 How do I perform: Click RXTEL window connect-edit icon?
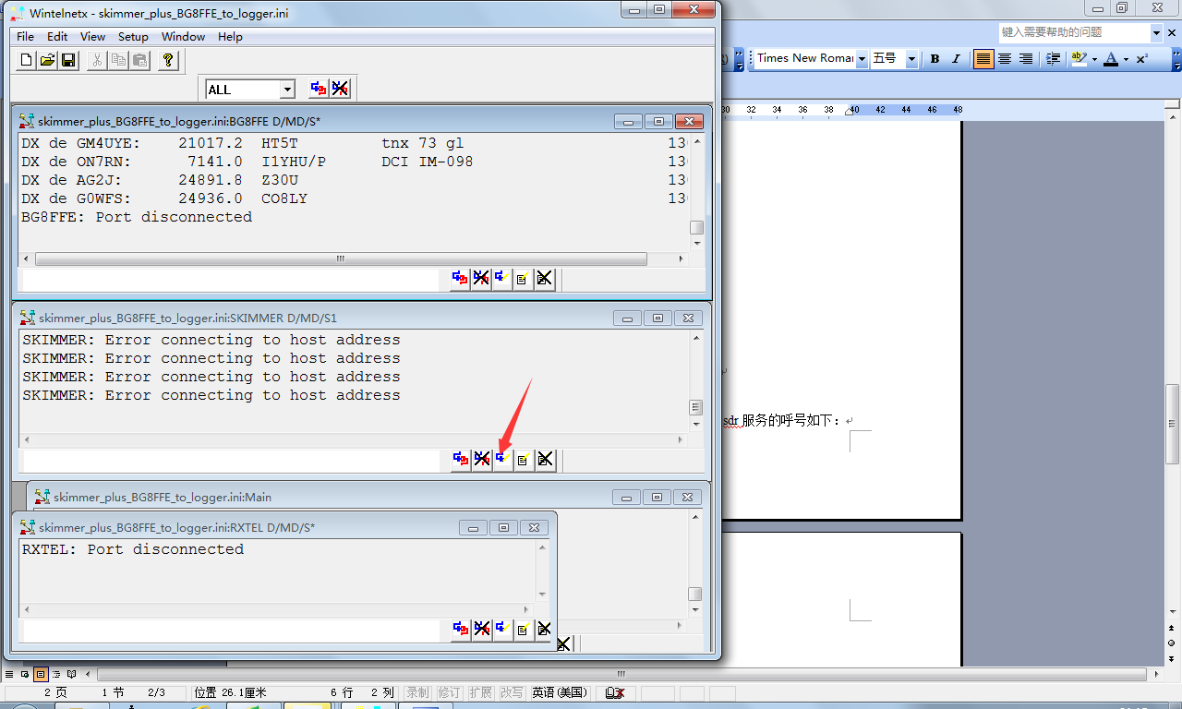(x=502, y=630)
